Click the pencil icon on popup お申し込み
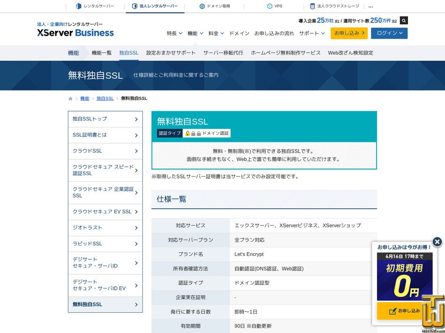 (393, 311)
